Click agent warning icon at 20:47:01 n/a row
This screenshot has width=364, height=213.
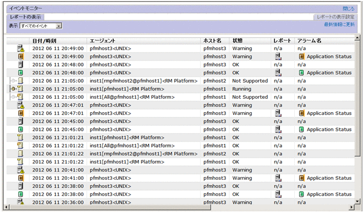pyautogui.click(x=21, y=105)
